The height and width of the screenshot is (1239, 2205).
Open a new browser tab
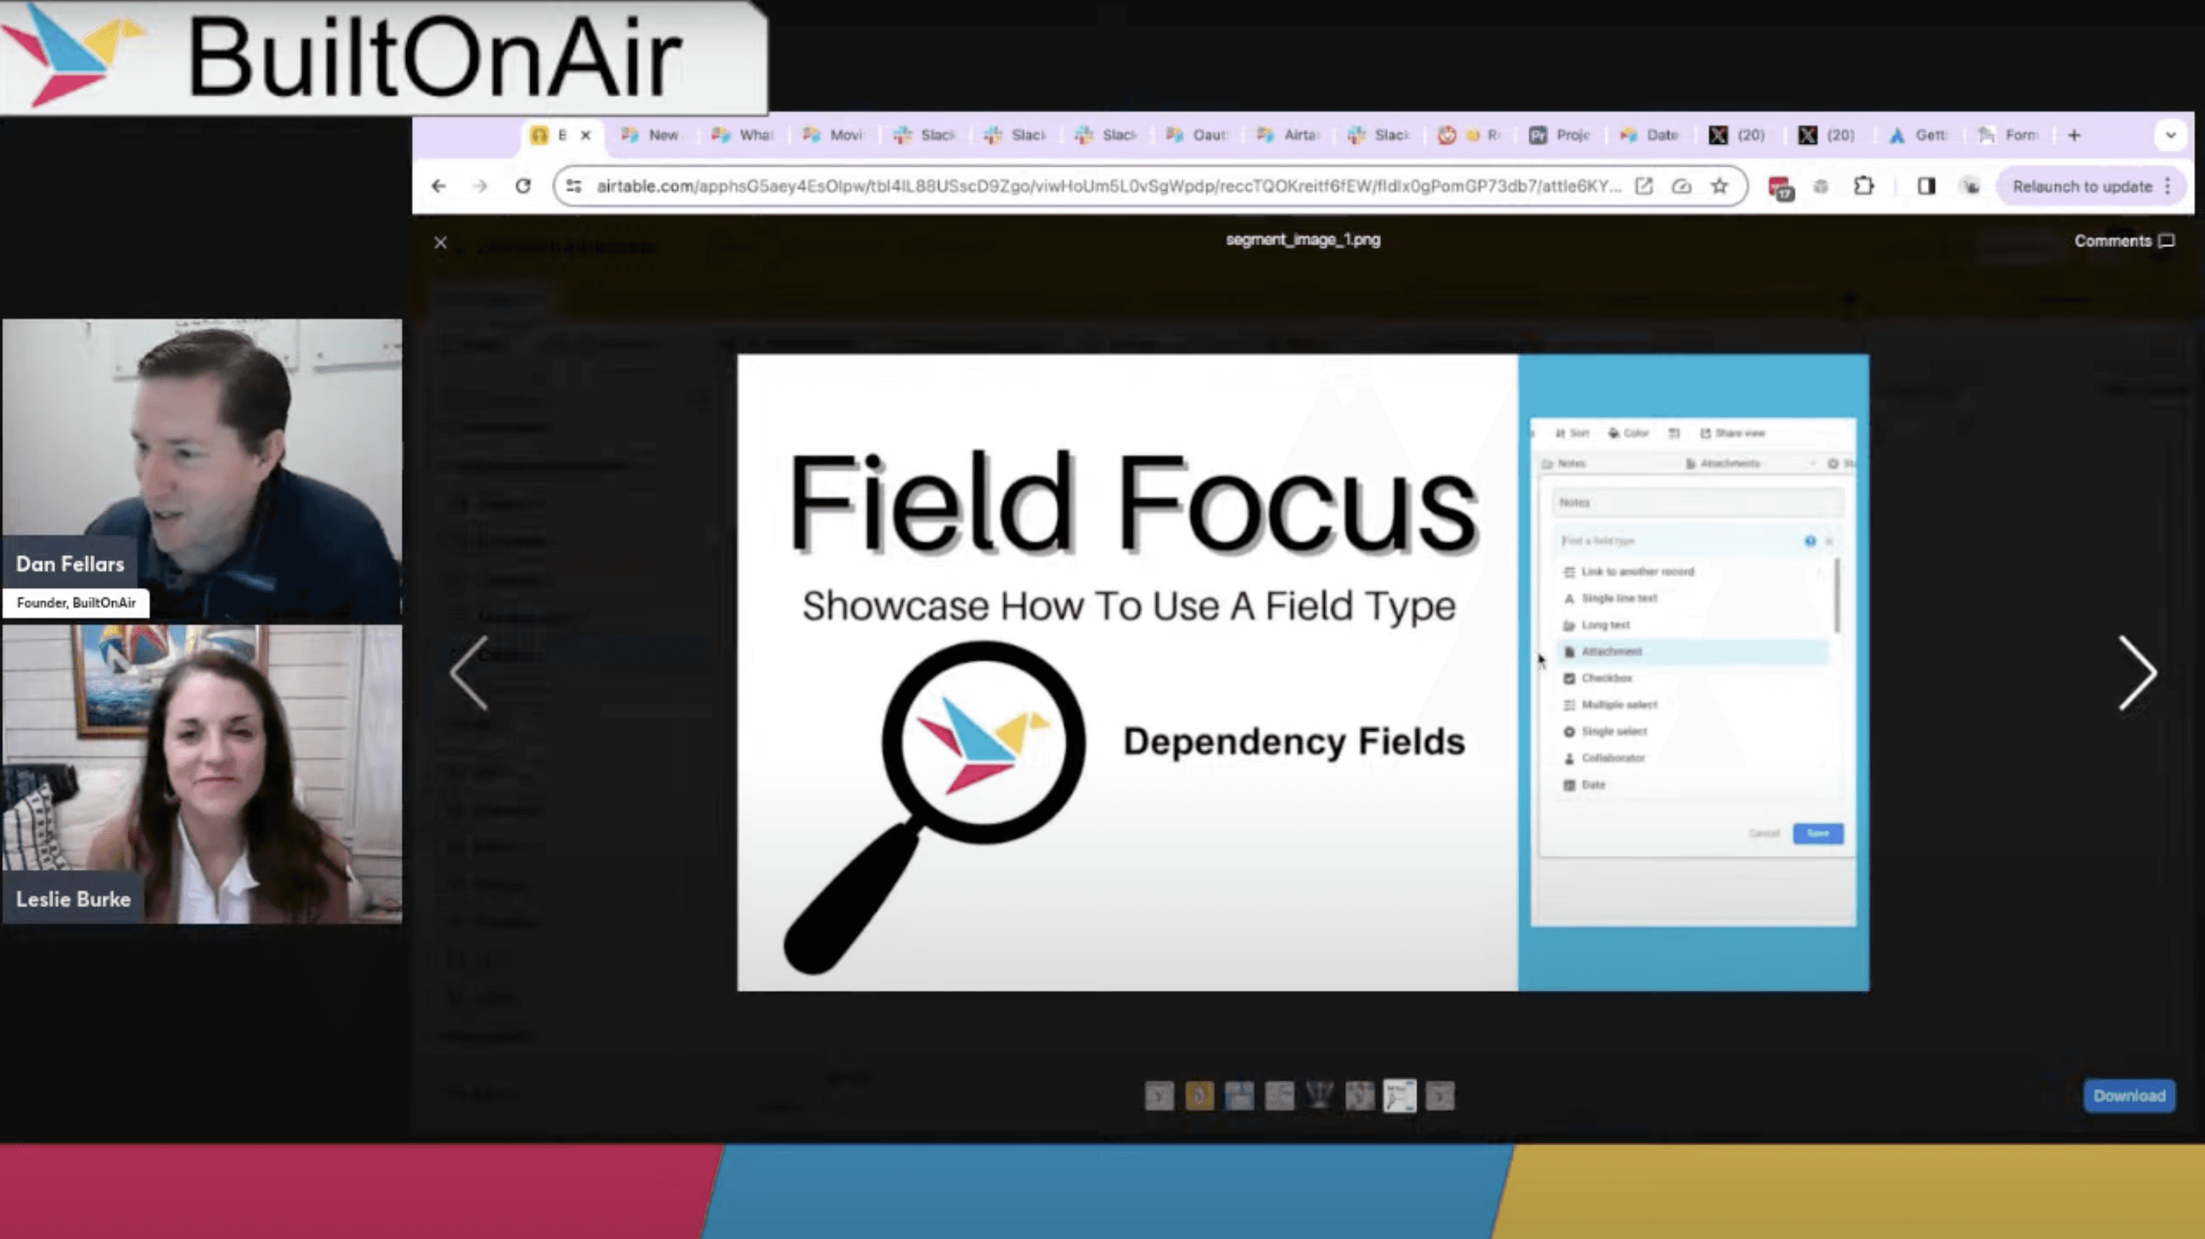point(2074,135)
